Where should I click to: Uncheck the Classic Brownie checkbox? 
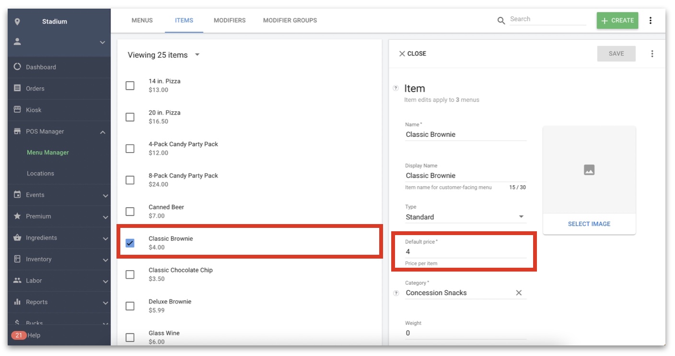(x=130, y=243)
